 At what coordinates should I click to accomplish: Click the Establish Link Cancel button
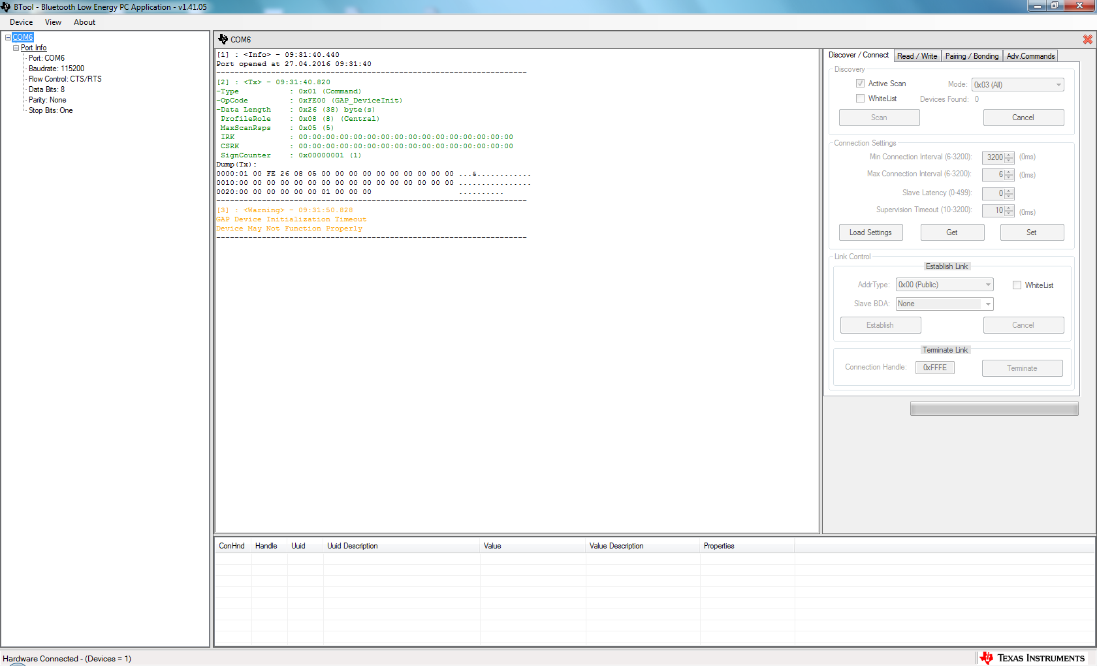pyautogui.click(x=1023, y=325)
